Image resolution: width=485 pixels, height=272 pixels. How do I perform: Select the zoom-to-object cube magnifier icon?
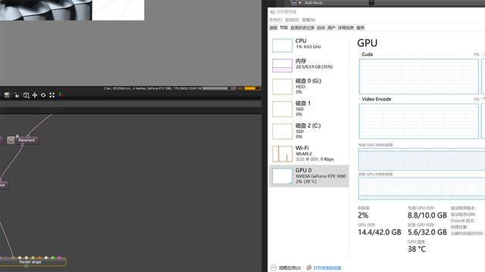click(x=27, y=95)
